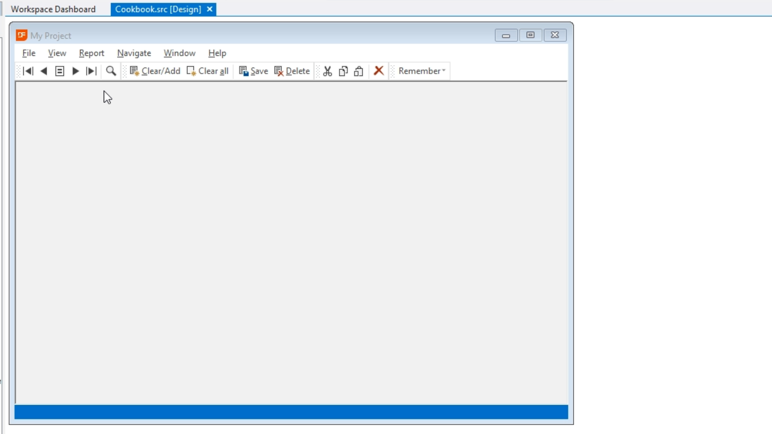This screenshot has height=434, width=772.
Task: Click the paste clipboard icon
Action: (x=359, y=71)
